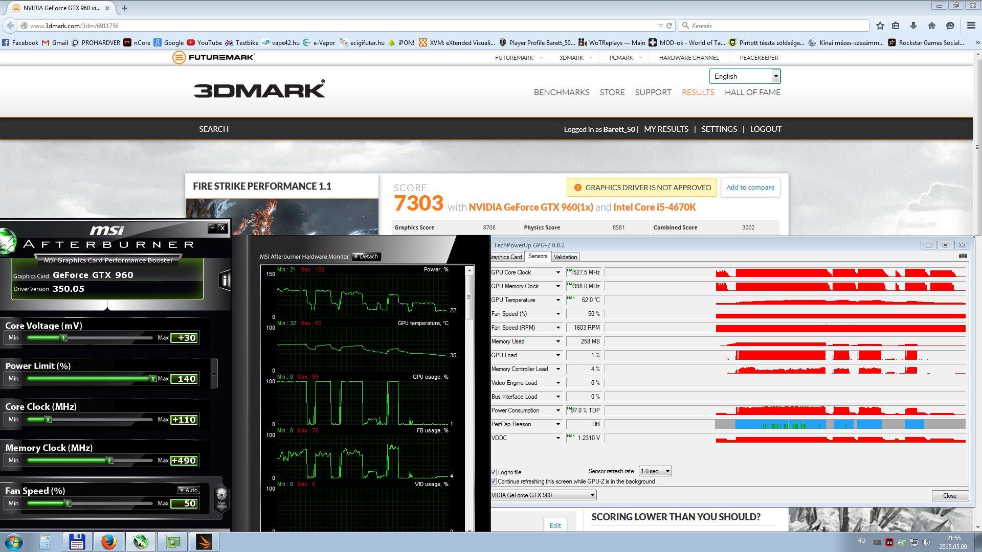Screen dimensions: 982x552
Task: Open the HALL OF FAME menu
Action: pos(752,93)
